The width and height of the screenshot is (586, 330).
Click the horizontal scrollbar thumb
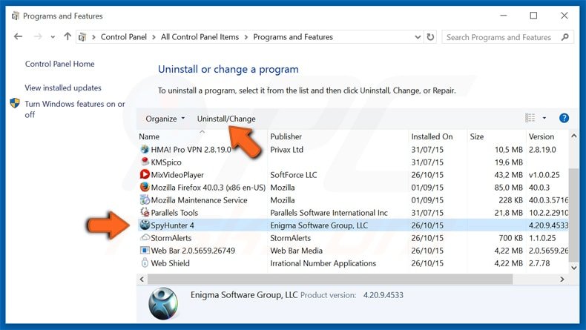click(330, 279)
